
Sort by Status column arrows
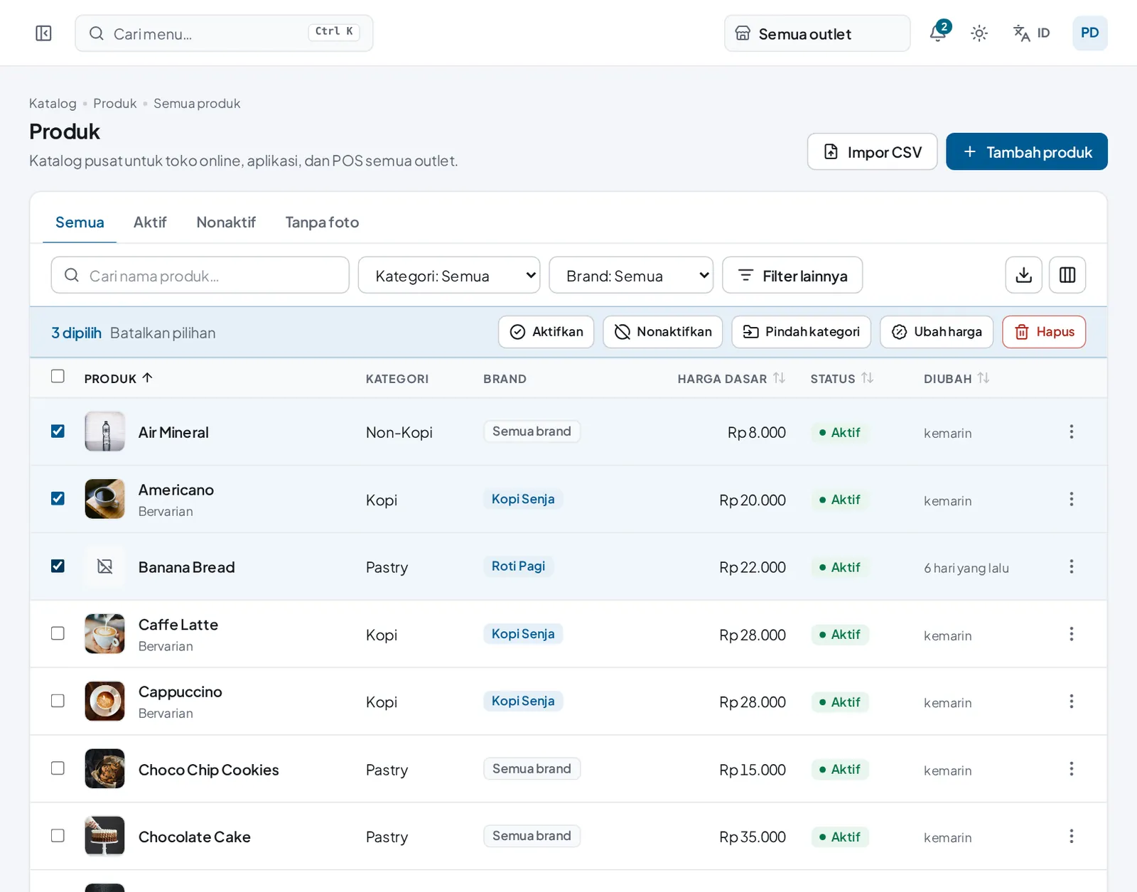(867, 378)
